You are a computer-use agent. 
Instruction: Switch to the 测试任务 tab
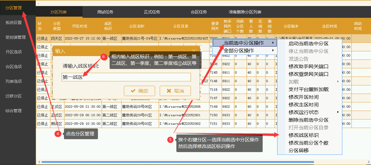(x=105, y=12)
